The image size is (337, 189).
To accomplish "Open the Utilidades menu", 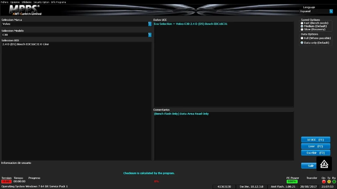I will click(x=26, y=2).
